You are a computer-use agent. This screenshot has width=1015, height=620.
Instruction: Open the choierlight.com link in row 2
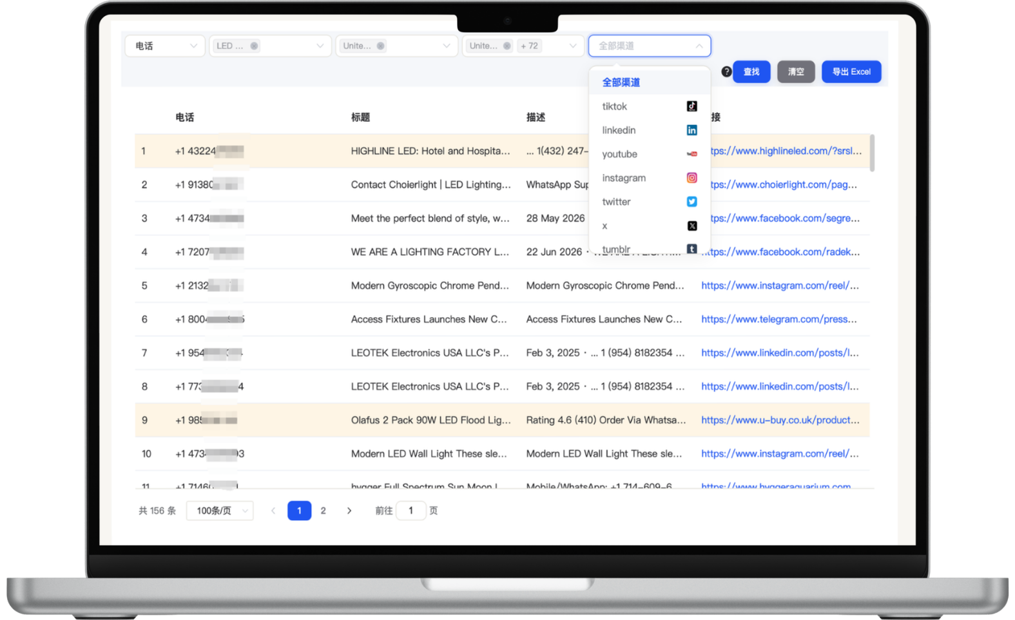pyautogui.click(x=784, y=184)
